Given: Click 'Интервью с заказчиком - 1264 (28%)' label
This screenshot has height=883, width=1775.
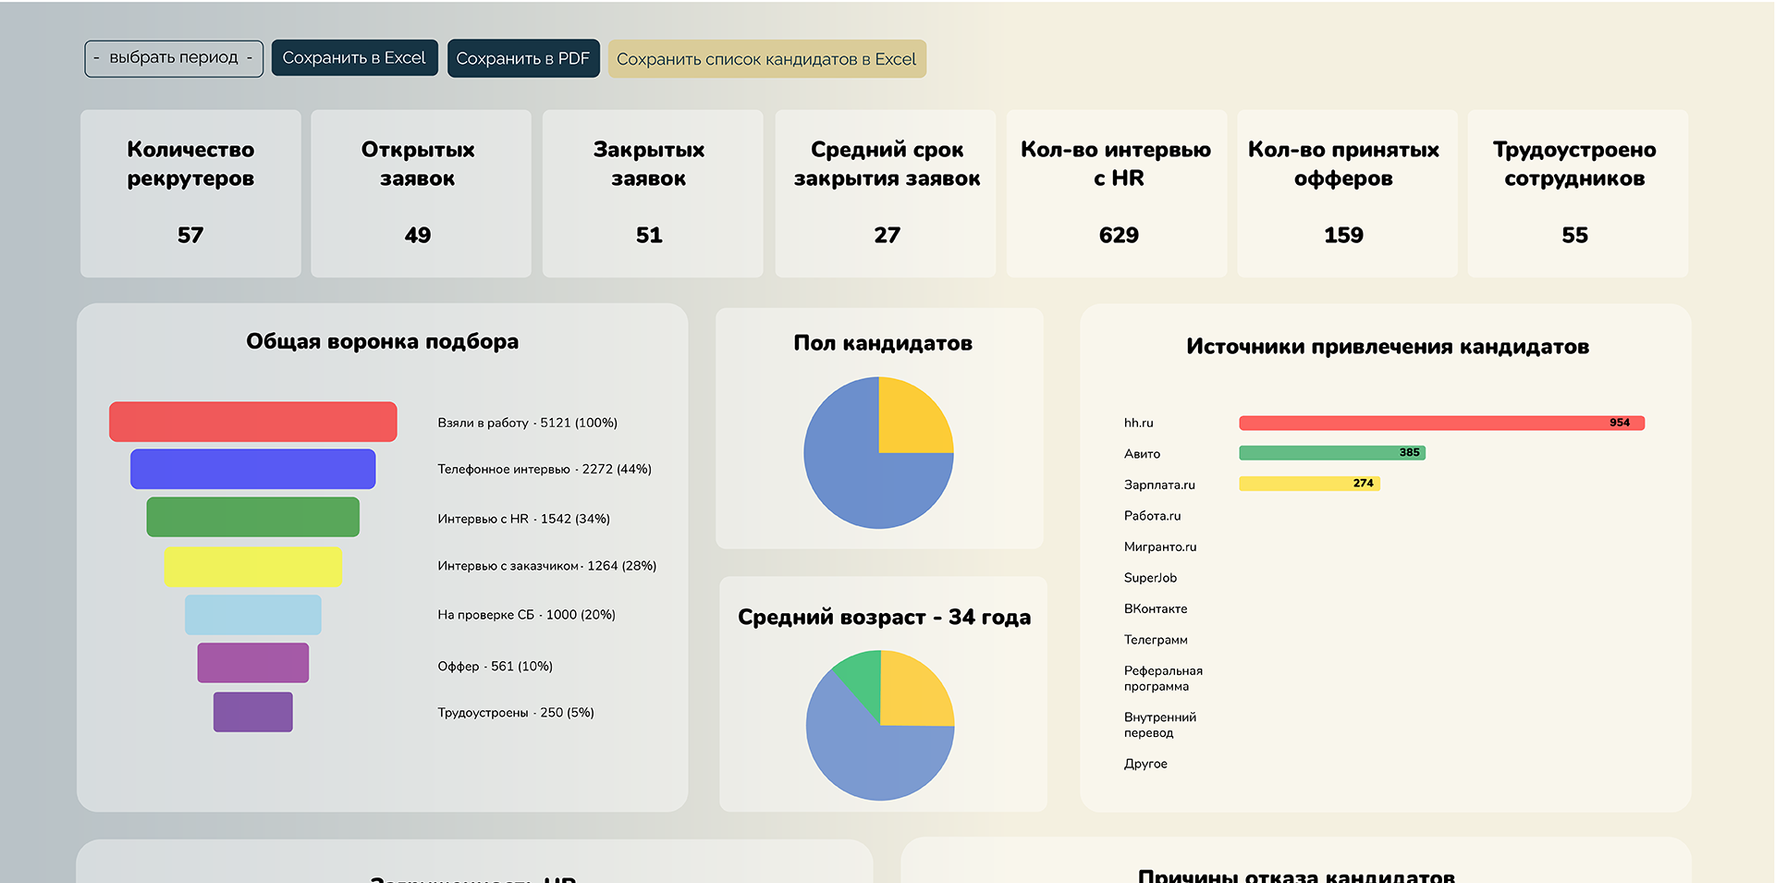Looking at the screenshot, I should pyautogui.click(x=546, y=566).
